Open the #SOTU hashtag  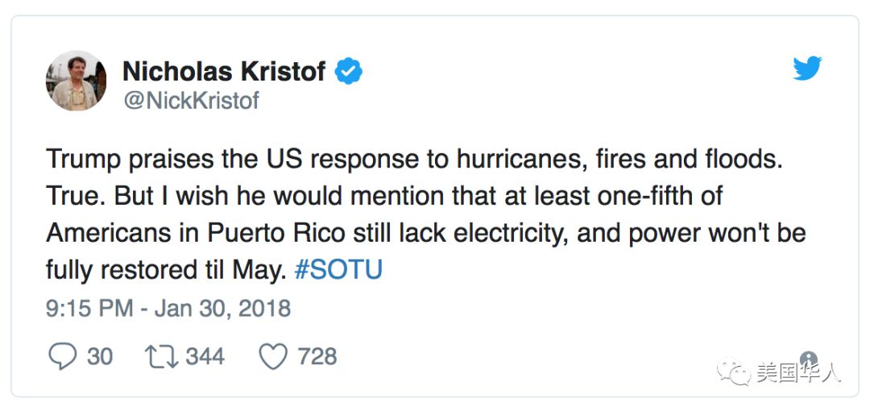(338, 270)
